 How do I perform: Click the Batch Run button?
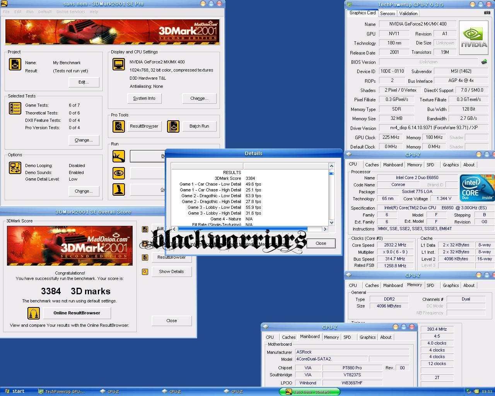click(199, 126)
